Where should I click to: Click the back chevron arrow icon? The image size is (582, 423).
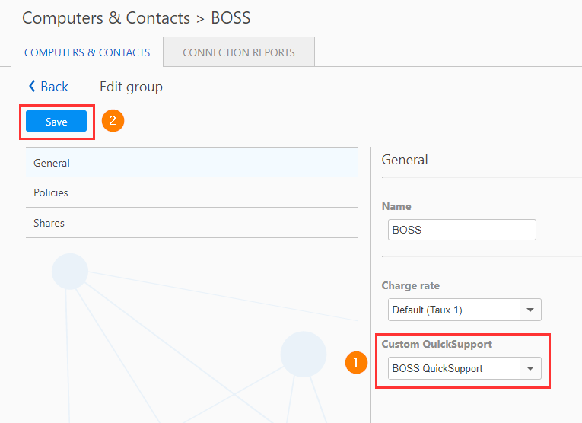[32, 87]
